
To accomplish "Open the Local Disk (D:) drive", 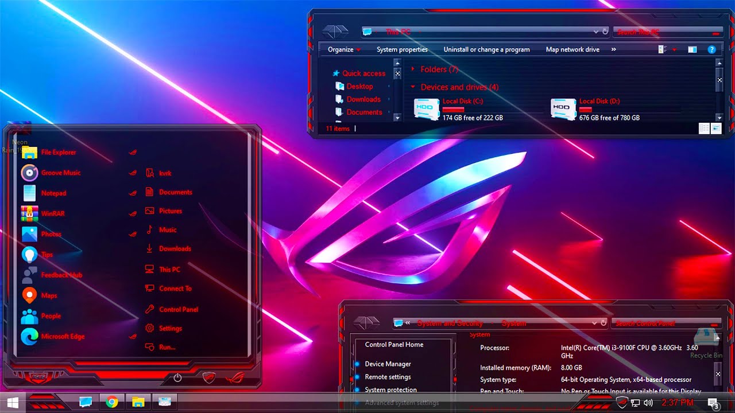I will (x=595, y=108).
